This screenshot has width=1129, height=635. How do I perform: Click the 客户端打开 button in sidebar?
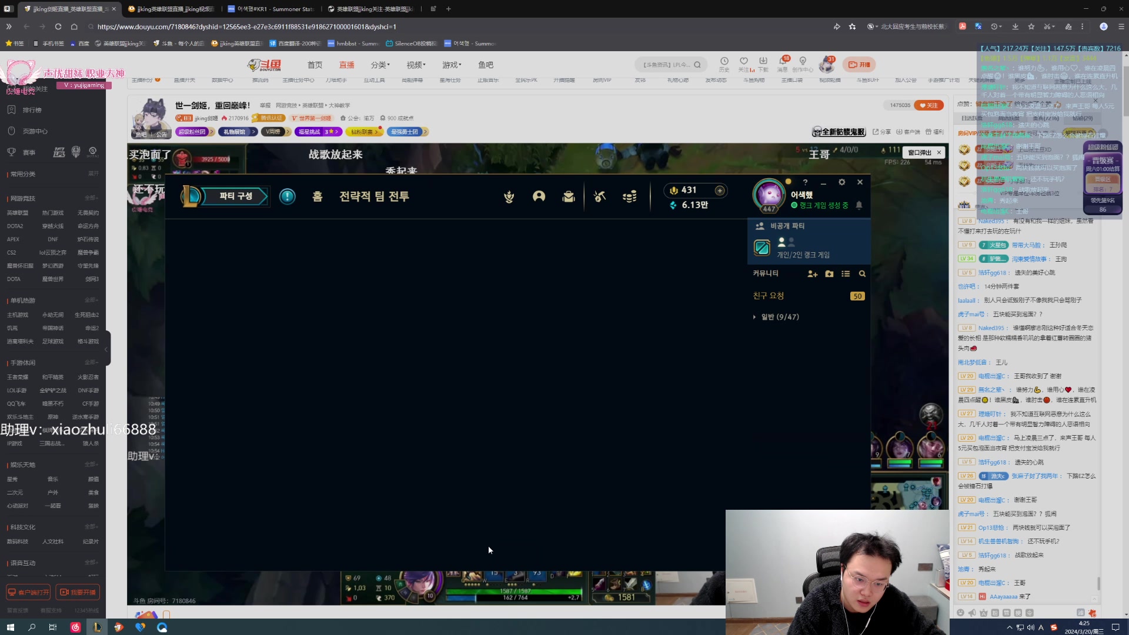pyautogui.click(x=28, y=592)
